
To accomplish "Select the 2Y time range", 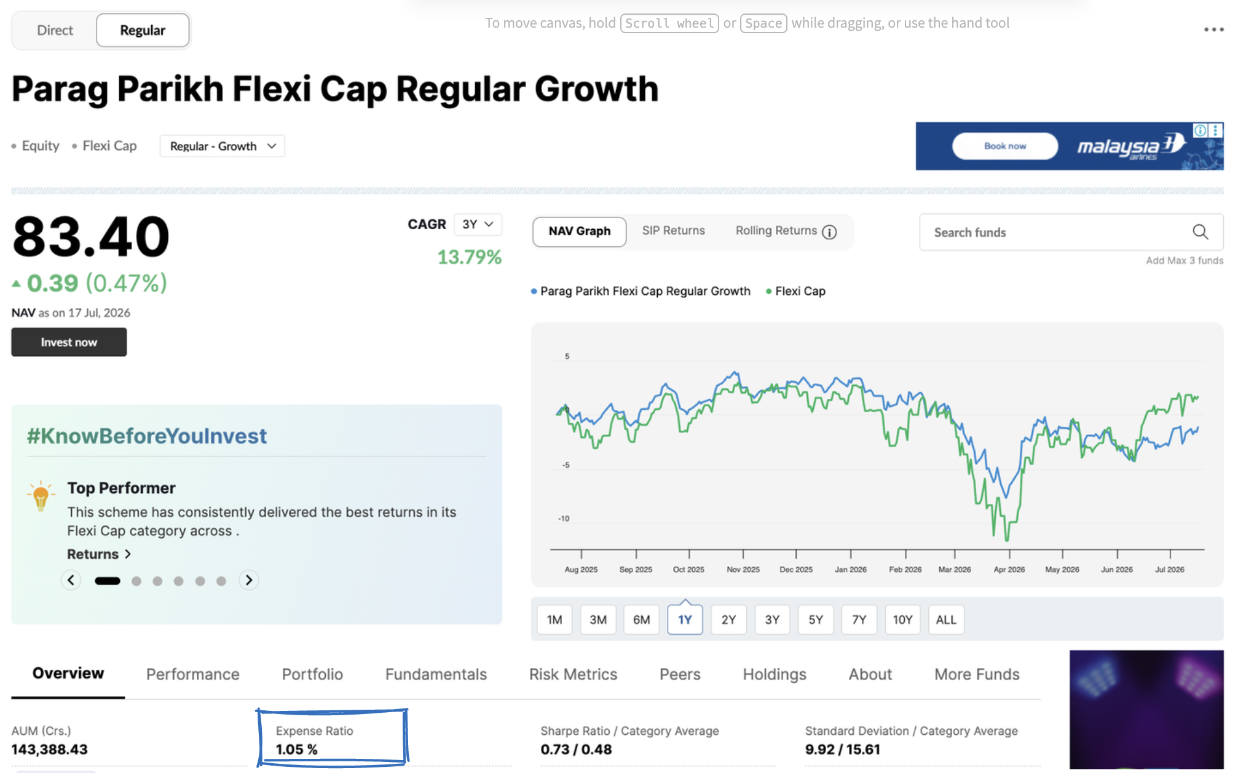I will click(728, 619).
